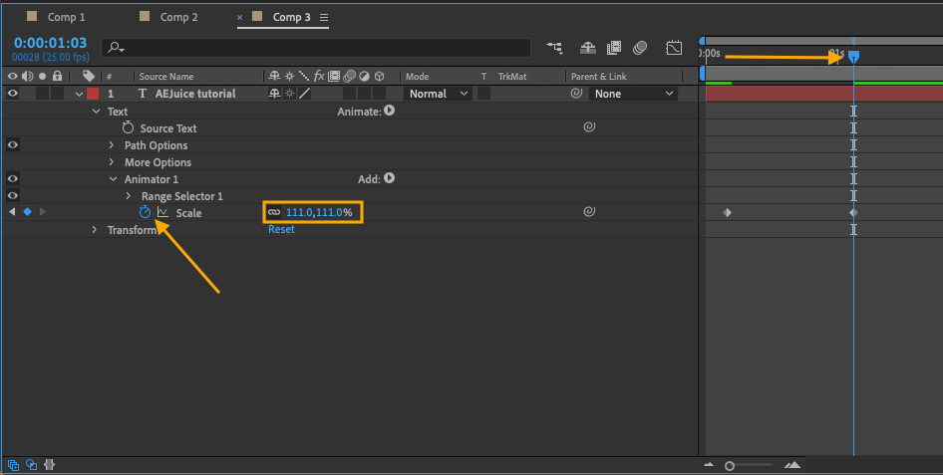Open the timeline search magnifier dropdown

point(116,48)
